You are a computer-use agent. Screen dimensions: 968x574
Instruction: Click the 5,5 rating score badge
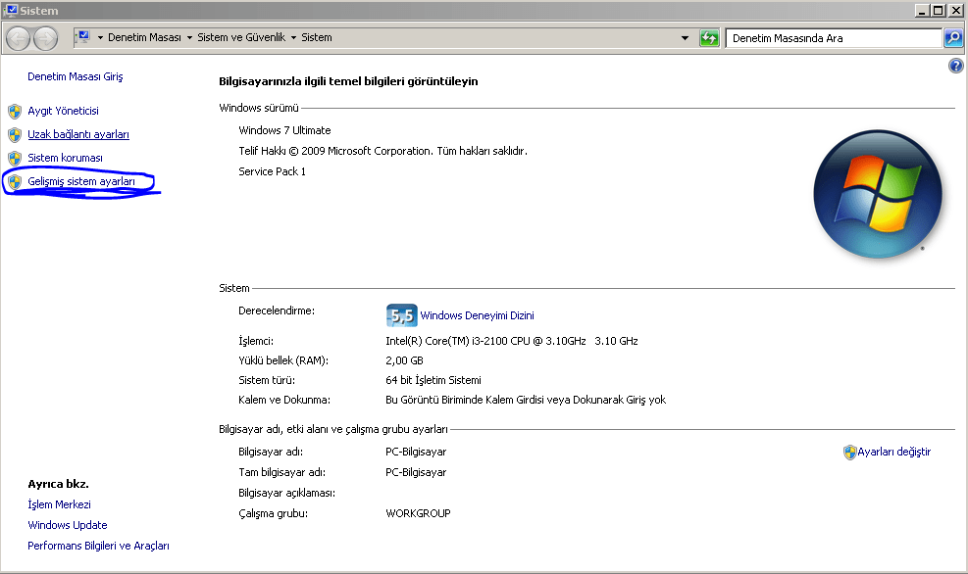pyautogui.click(x=401, y=315)
